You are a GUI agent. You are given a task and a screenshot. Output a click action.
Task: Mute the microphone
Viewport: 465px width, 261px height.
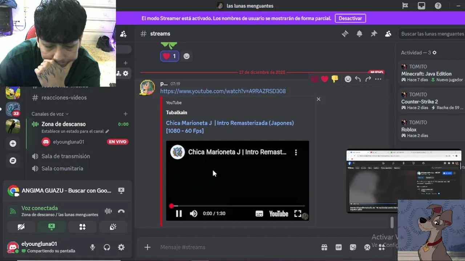tap(92, 247)
